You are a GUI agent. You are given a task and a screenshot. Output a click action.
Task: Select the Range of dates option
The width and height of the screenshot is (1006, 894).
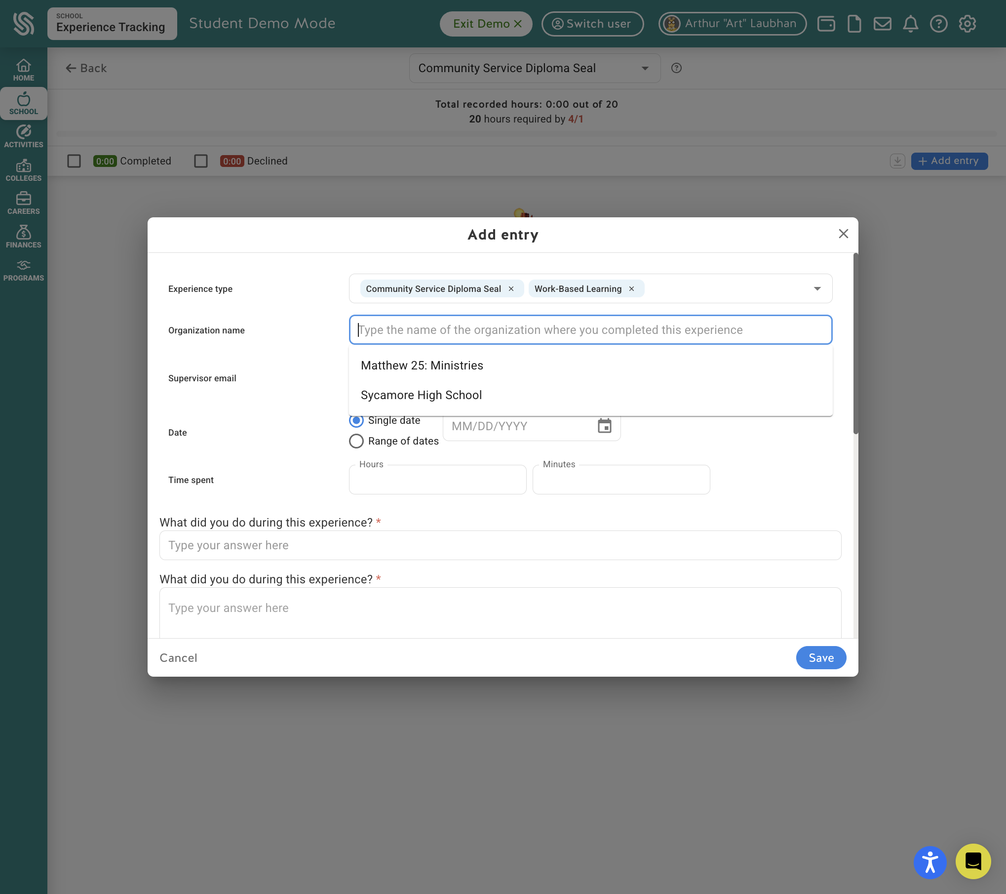point(356,441)
